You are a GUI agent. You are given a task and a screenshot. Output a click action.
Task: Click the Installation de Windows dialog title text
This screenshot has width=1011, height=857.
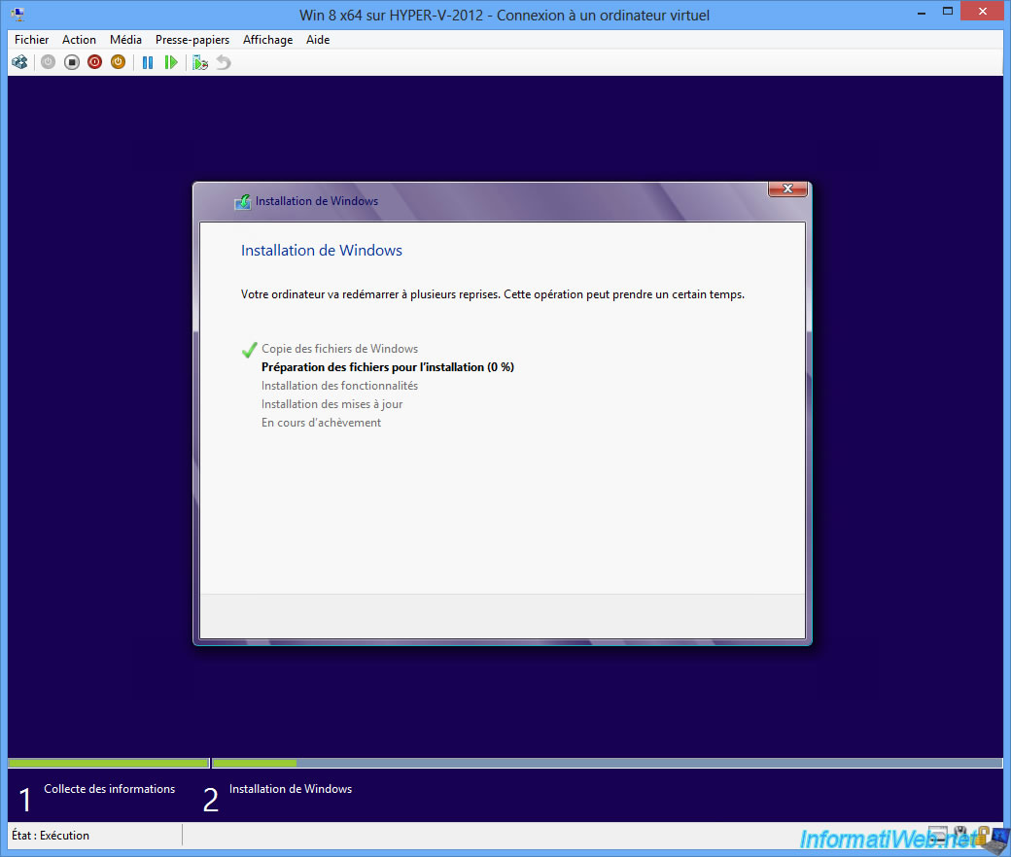pos(317,201)
